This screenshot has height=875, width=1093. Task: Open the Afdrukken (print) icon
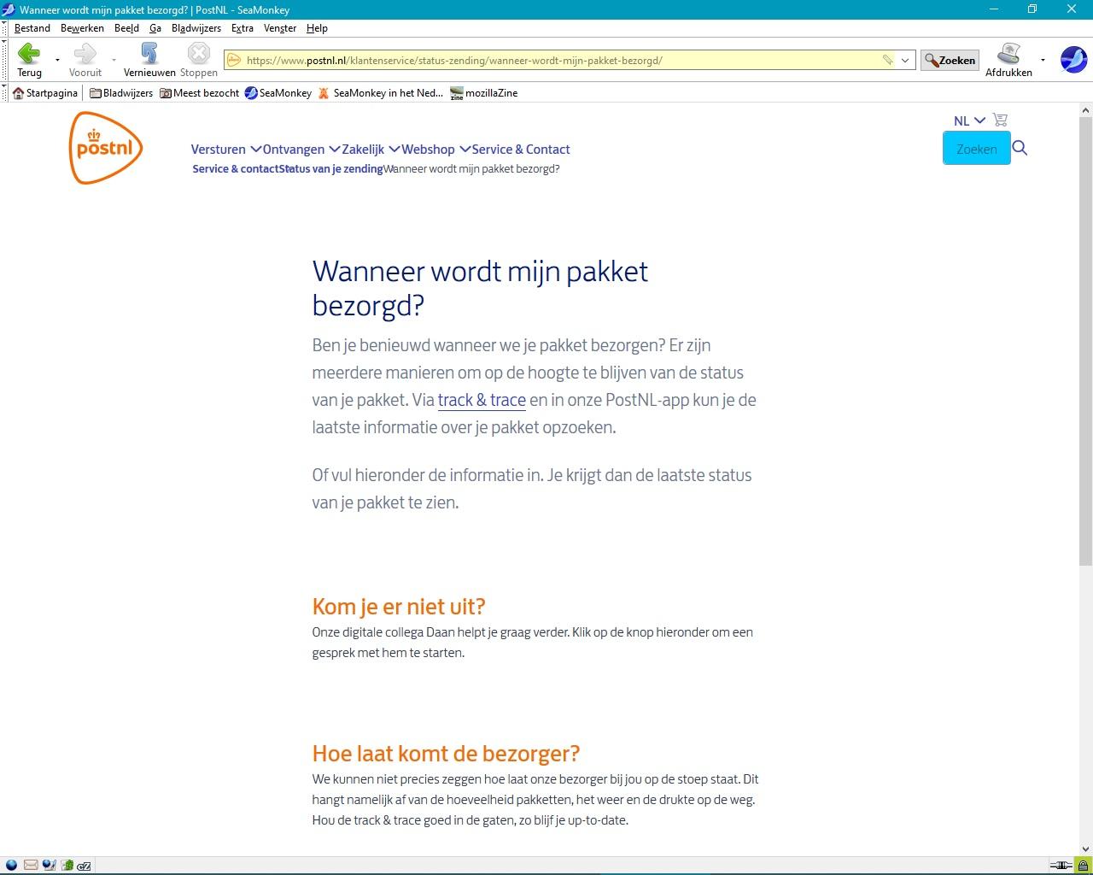(1009, 53)
